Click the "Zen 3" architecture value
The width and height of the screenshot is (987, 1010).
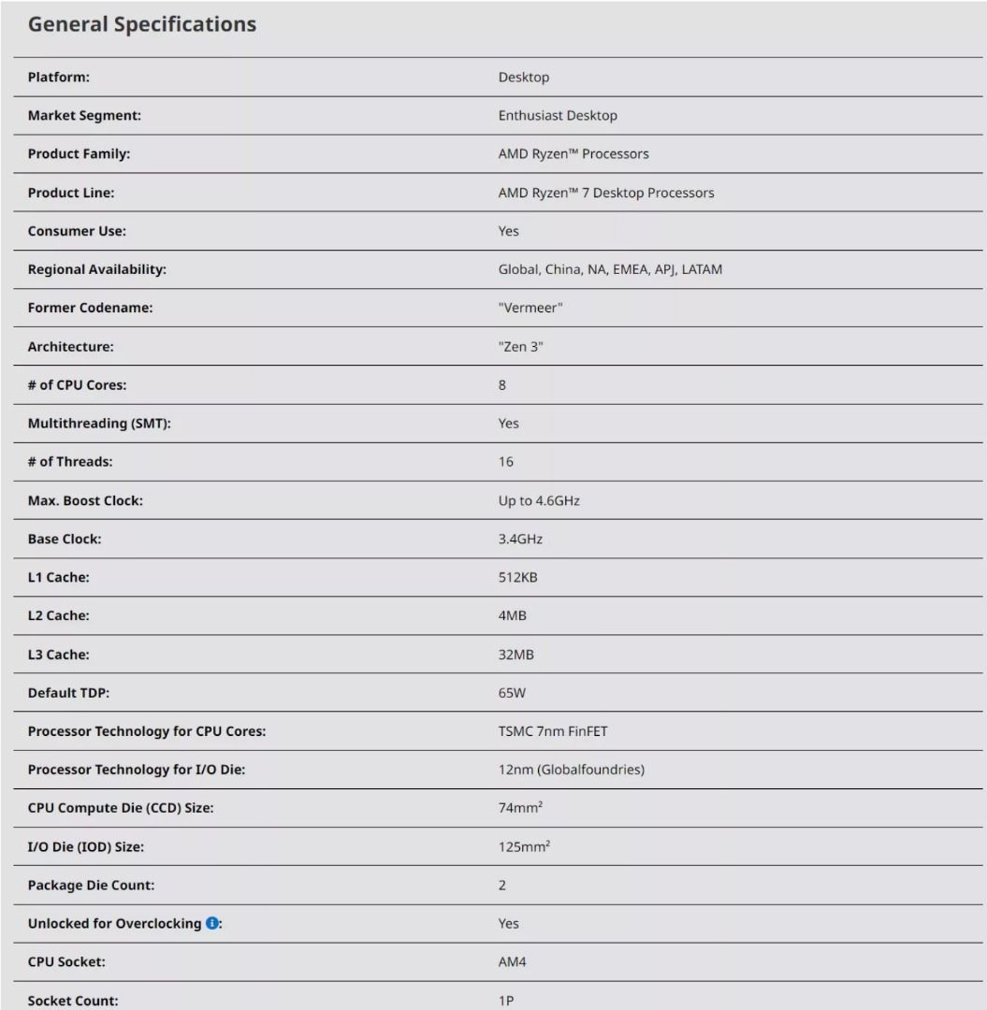coord(519,346)
